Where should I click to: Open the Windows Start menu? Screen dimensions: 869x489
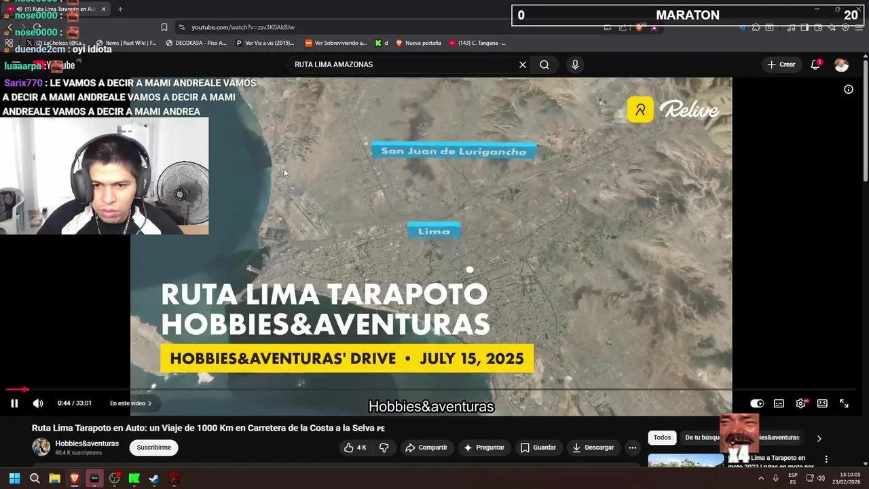pyautogui.click(x=15, y=478)
